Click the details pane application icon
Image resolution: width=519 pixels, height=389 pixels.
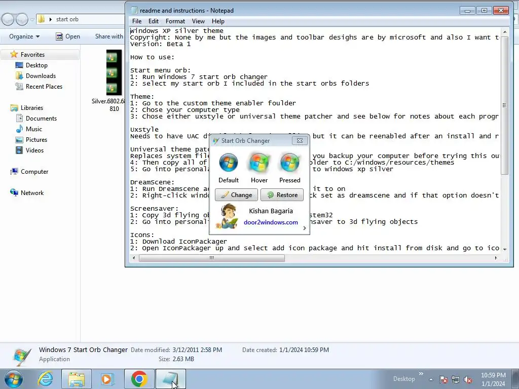pyautogui.click(x=22, y=356)
